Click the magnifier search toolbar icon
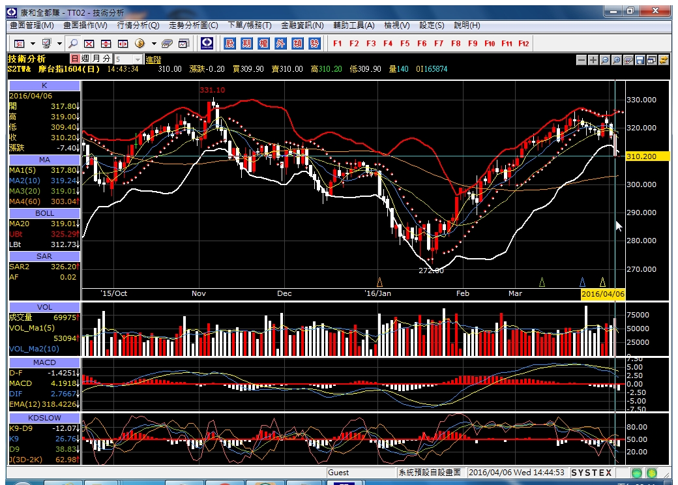Viewport: 678px width, 485px height. 73,44
